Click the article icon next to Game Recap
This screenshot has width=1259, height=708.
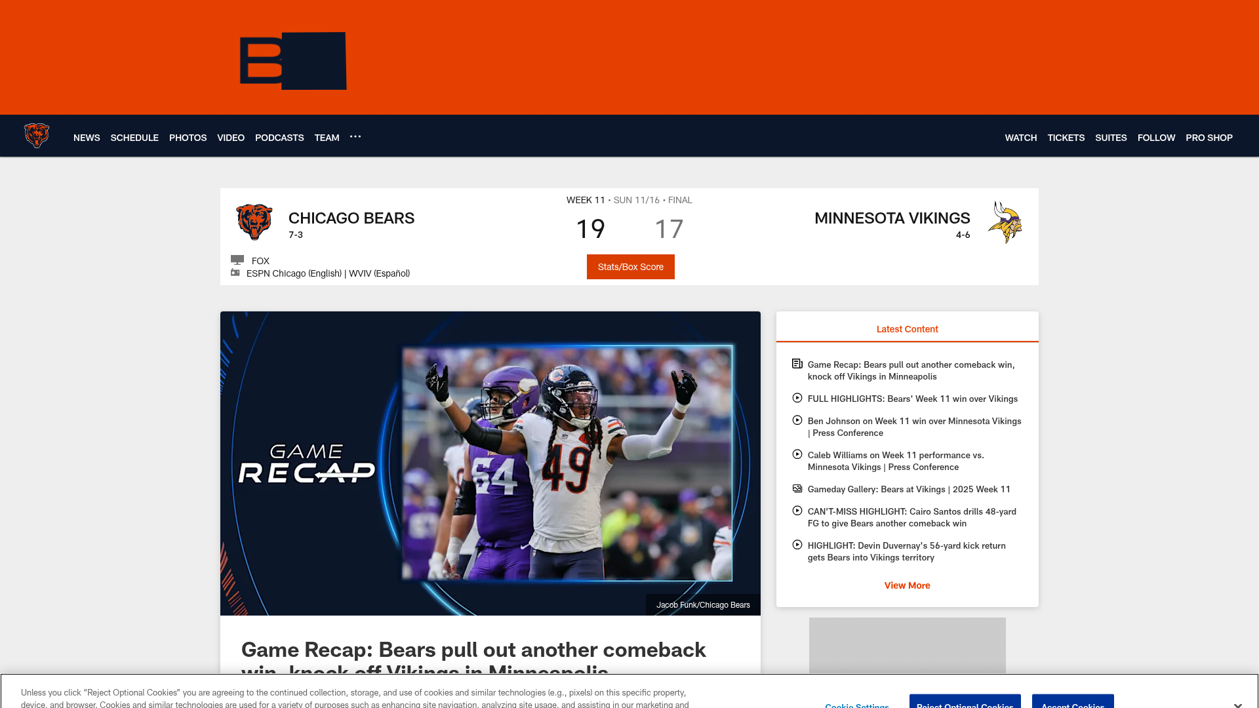(797, 363)
